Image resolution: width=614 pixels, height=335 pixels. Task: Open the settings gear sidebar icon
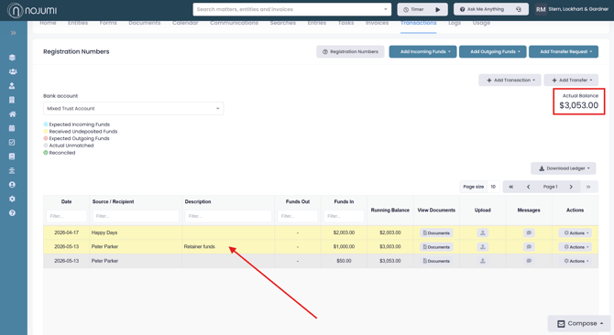pos(12,199)
